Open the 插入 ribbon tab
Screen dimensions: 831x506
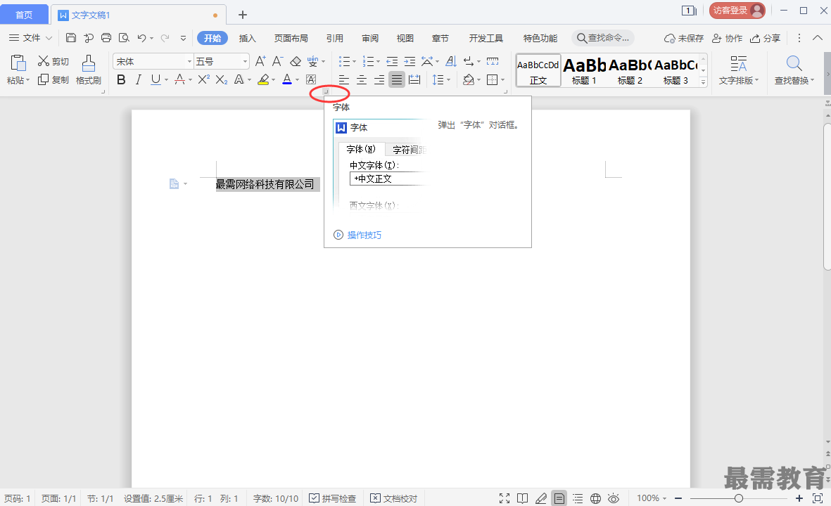pos(248,38)
